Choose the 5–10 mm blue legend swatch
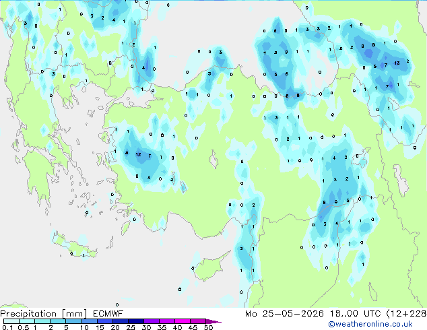Image resolution: width=427 pixels, height=330 pixels. [x=73, y=321]
